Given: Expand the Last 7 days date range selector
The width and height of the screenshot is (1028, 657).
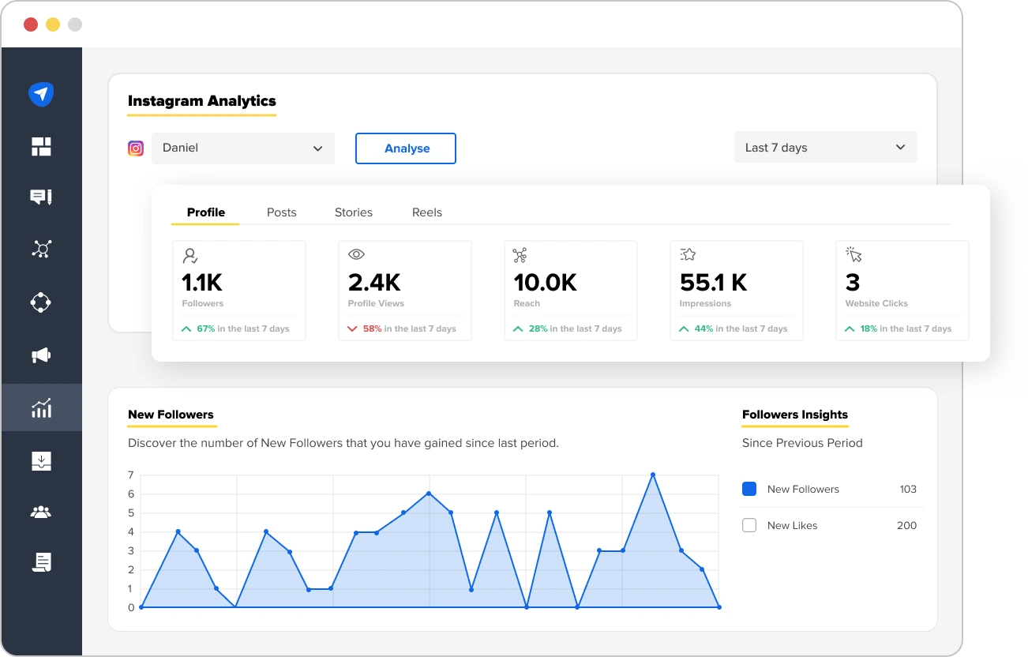Looking at the screenshot, I should (824, 147).
